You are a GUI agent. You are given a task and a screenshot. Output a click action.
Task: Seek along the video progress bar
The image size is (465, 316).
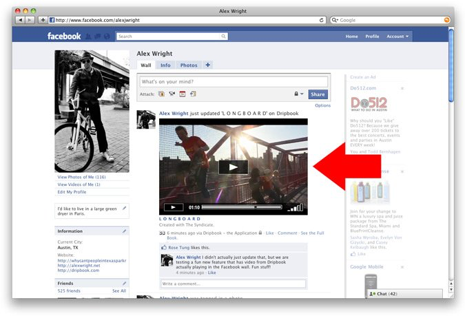point(242,207)
